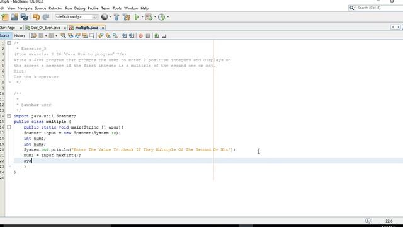Click the Comment lines icon
The width and height of the screenshot is (403, 227).
(x=157, y=36)
